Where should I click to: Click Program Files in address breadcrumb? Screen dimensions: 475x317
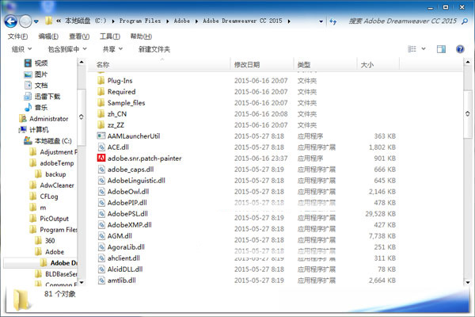tap(140, 21)
